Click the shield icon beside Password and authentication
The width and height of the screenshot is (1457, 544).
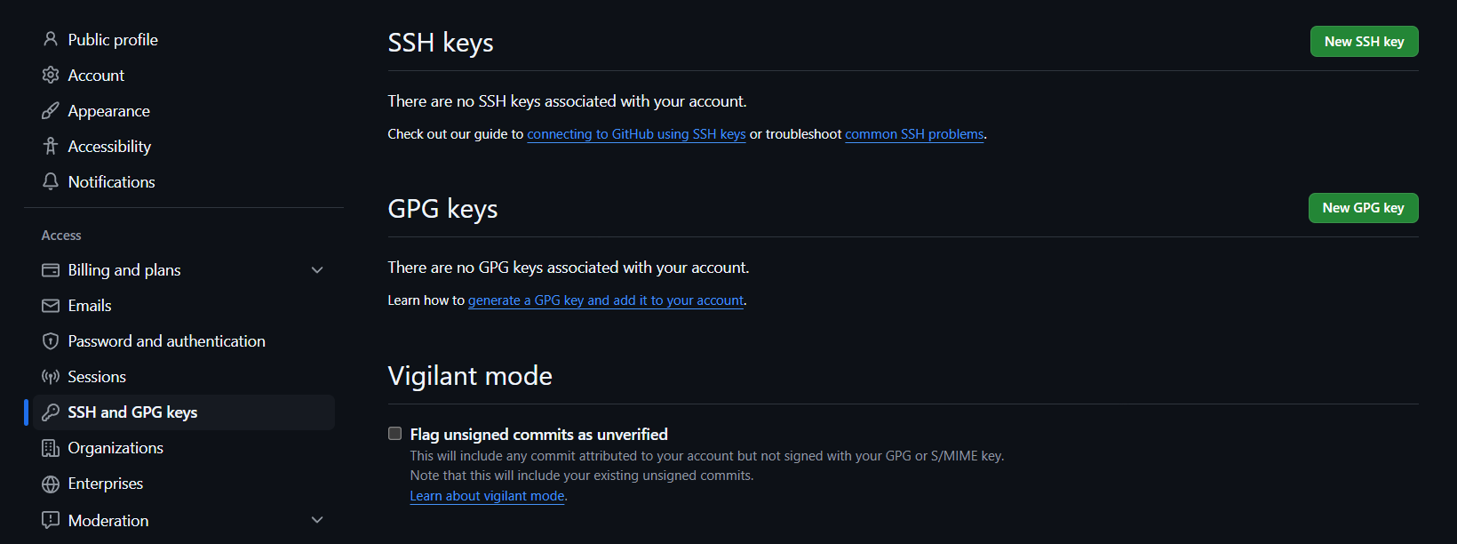pos(51,340)
